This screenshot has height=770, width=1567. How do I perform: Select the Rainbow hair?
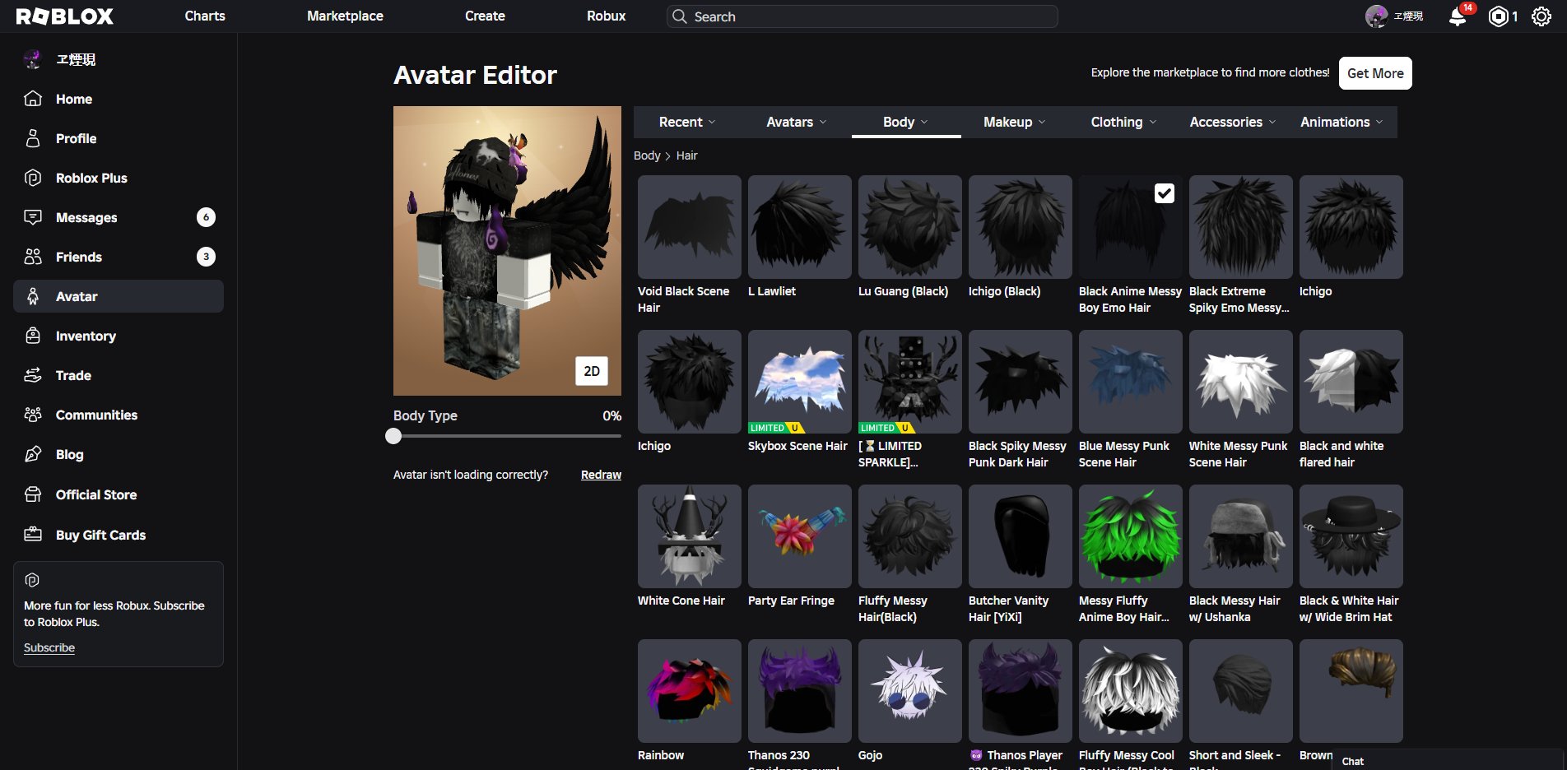(x=690, y=691)
